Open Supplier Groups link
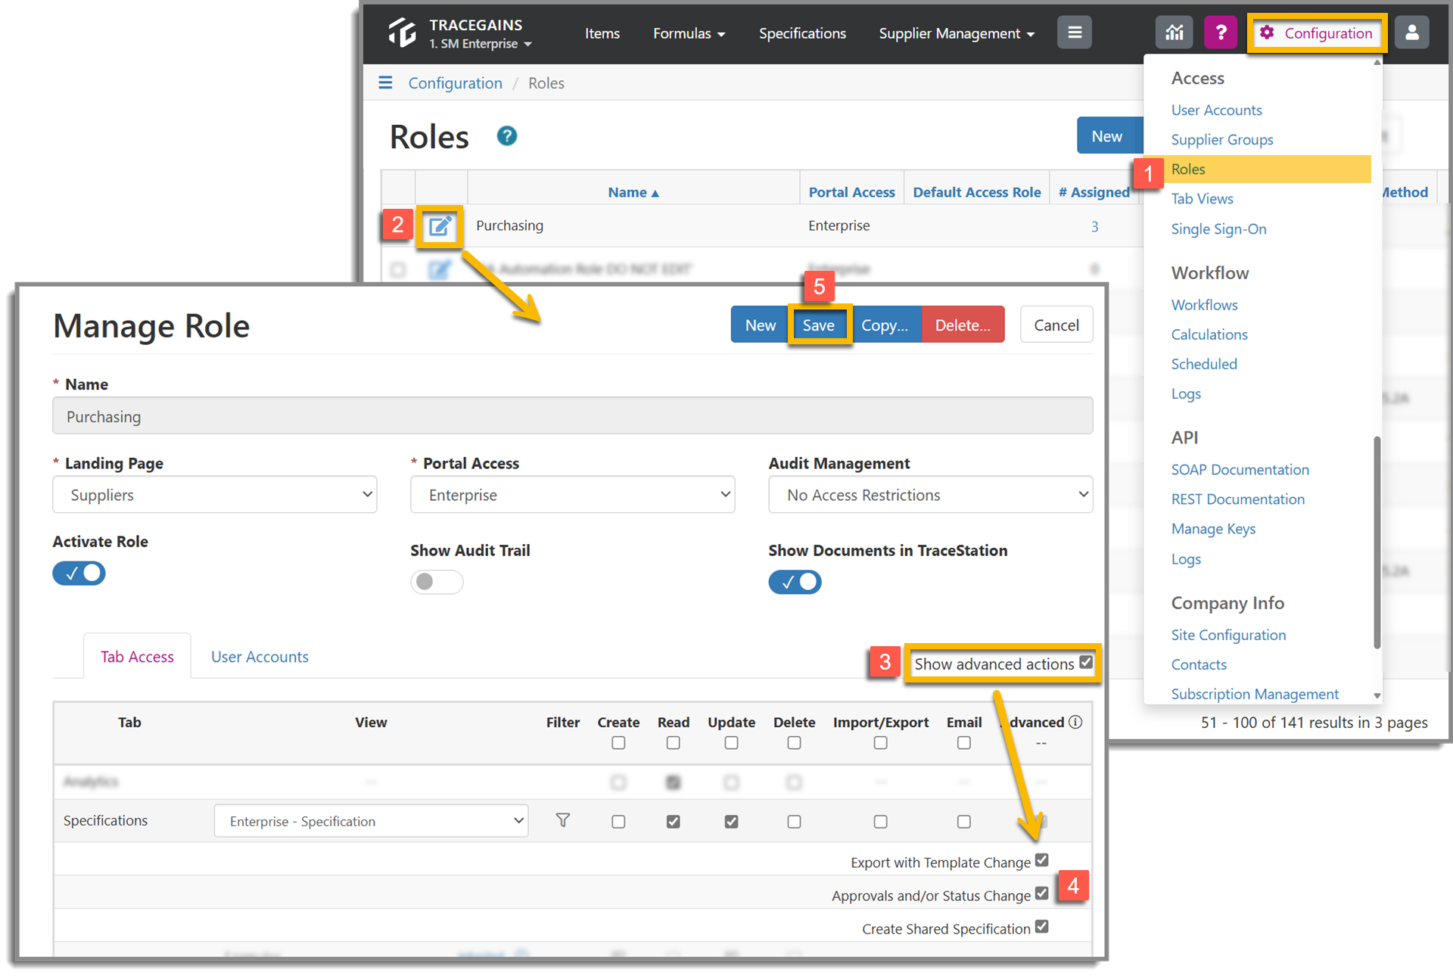The width and height of the screenshot is (1453, 976). (x=1221, y=139)
